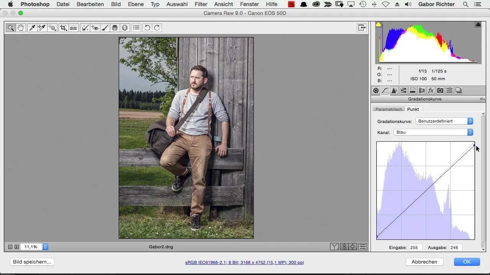
Task: Select the top-right blue curve point
Action: click(x=474, y=145)
